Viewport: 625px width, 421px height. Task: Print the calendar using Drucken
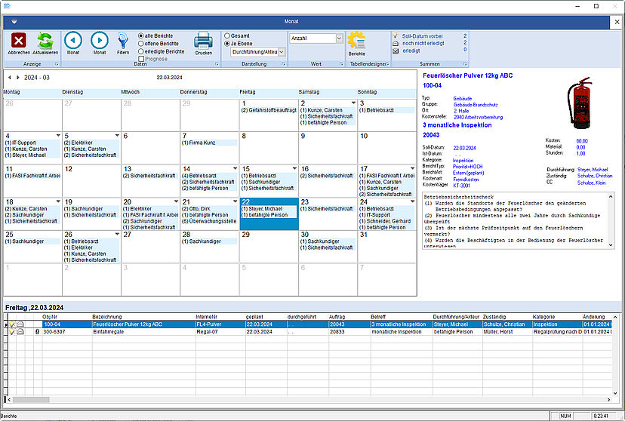click(204, 41)
